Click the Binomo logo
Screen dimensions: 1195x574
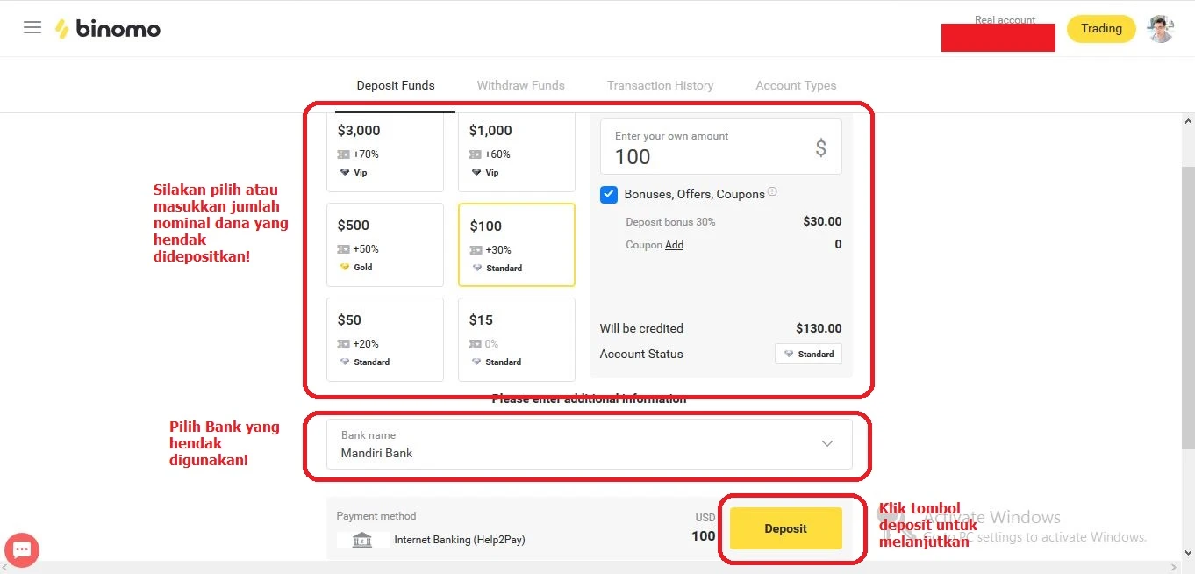coord(108,29)
